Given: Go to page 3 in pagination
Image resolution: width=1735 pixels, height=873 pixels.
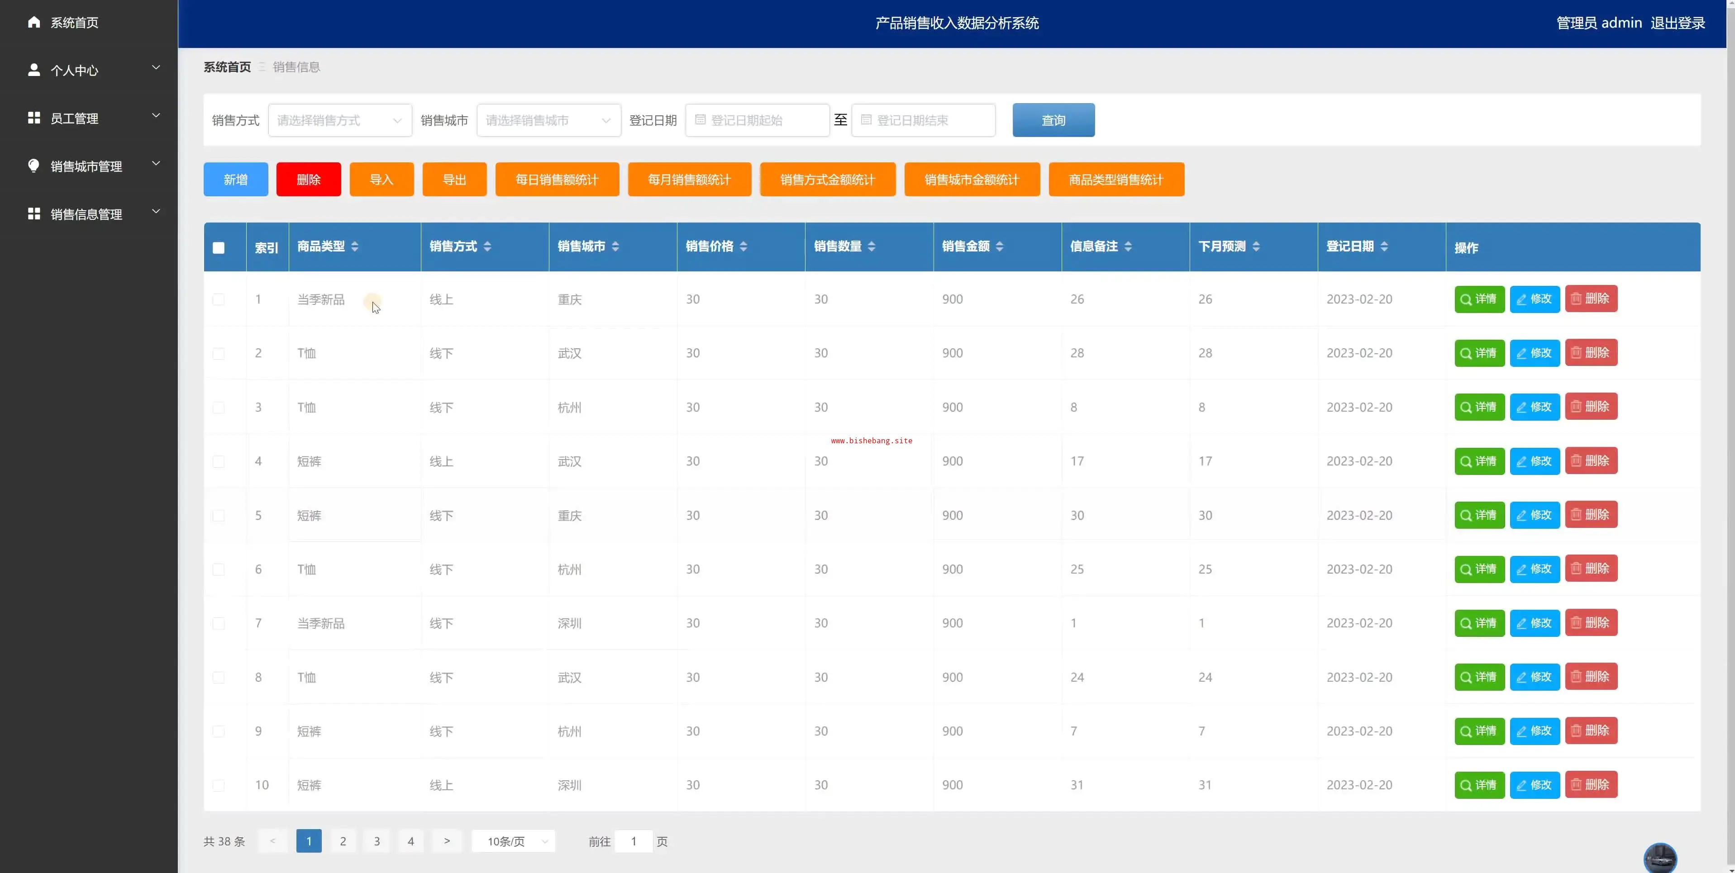Looking at the screenshot, I should 377,841.
